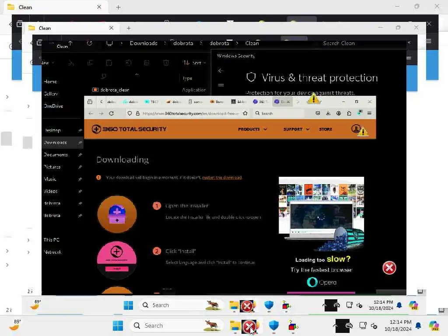Click Clean in the Explorer breadcrumb path
448x336 pixels.
coord(252,43)
